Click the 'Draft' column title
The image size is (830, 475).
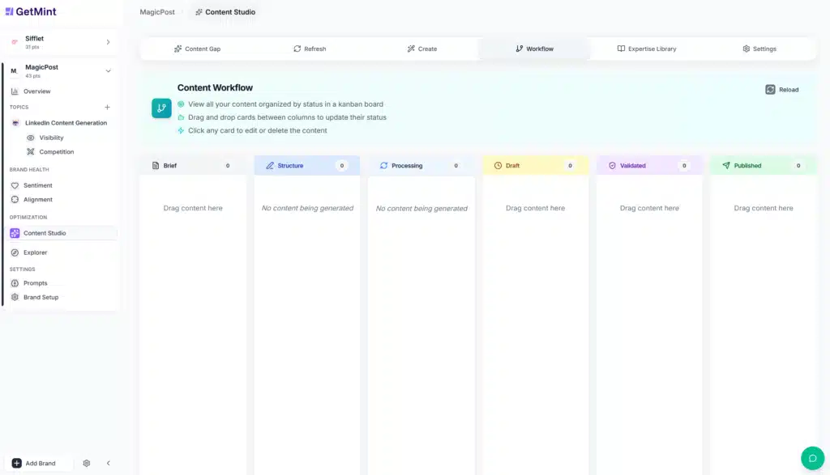pyautogui.click(x=512, y=165)
